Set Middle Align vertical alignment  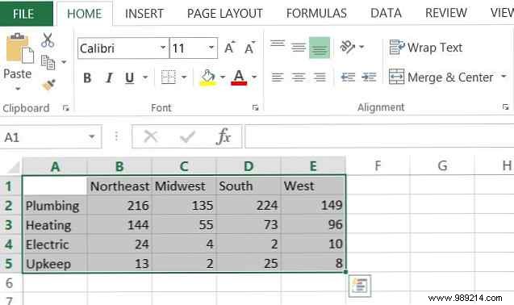299,48
